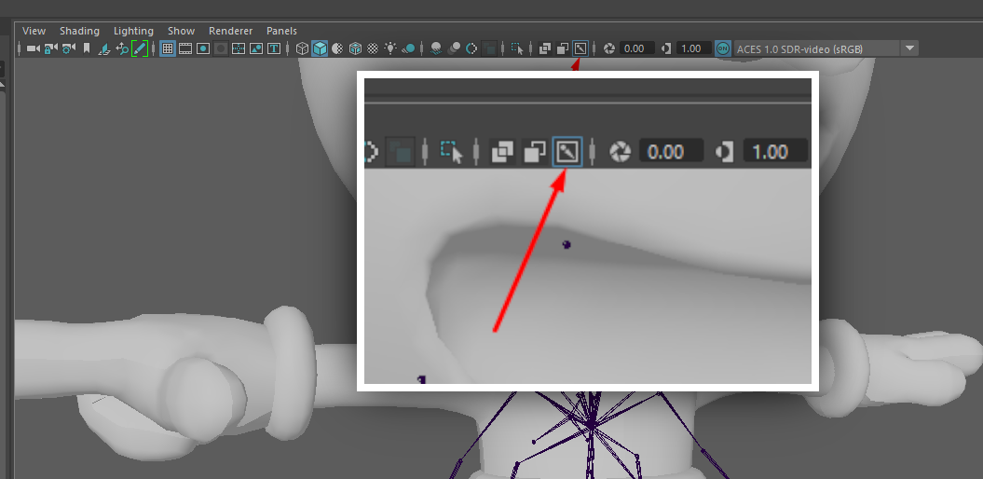Image resolution: width=983 pixels, height=479 pixels.
Task: Select Smooth Shade All cube icon
Action: click(320, 48)
